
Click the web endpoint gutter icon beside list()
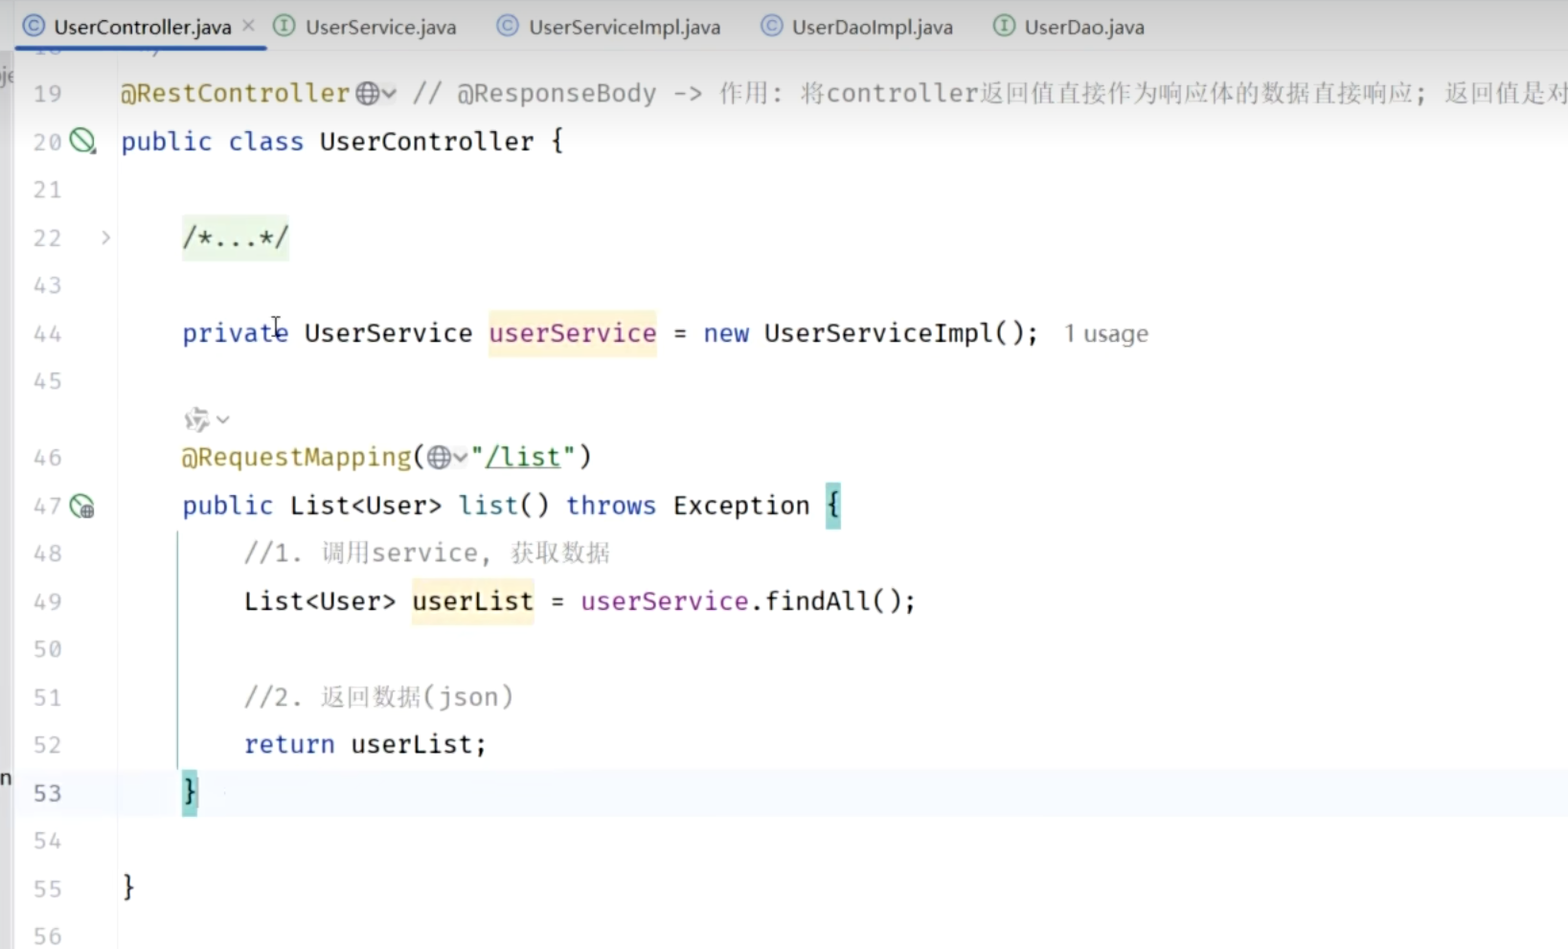tap(83, 506)
